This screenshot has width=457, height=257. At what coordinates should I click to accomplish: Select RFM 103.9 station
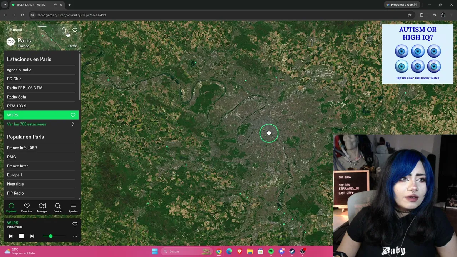(41, 106)
